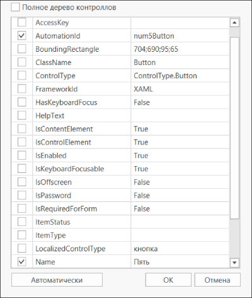The image size is (252, 298).
Task: Tick the IsEnabled checkbox
Action: [x=22, y=155]
